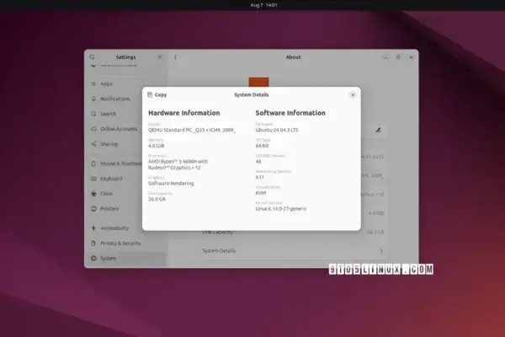Click the System gear icon in sidebar
Image resolution: width=505 pixels, height=337 pixels.
point(93,259)
